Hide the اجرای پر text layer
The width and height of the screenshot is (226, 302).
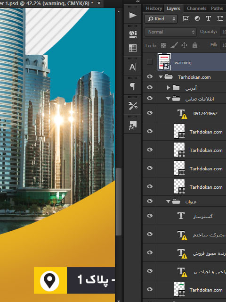pos(150,271)
